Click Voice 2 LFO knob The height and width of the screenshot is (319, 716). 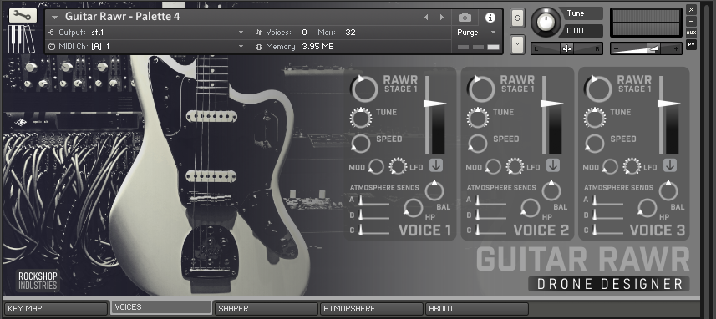(x=515, y=166)
